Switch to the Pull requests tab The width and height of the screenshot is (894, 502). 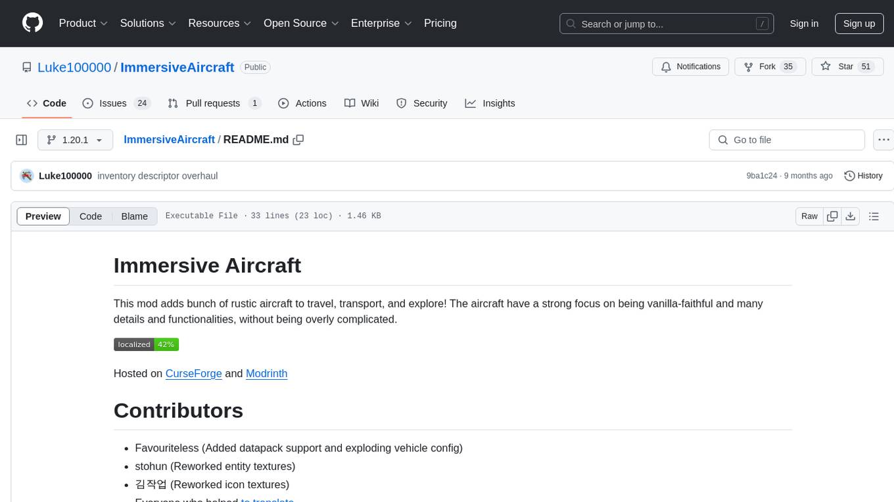pyautogui.click(x=214, y=103)
